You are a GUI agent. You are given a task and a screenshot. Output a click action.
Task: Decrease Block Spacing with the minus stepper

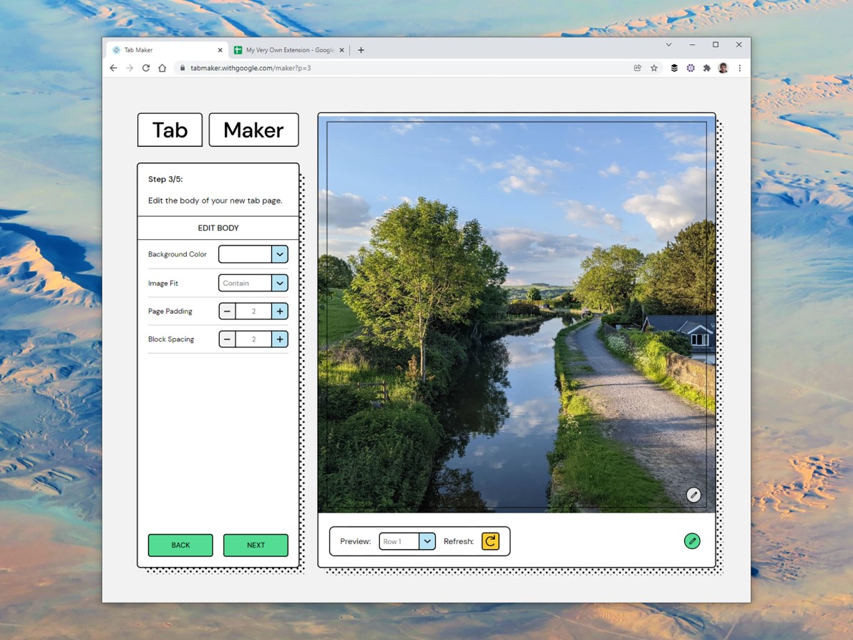[227, 339]
